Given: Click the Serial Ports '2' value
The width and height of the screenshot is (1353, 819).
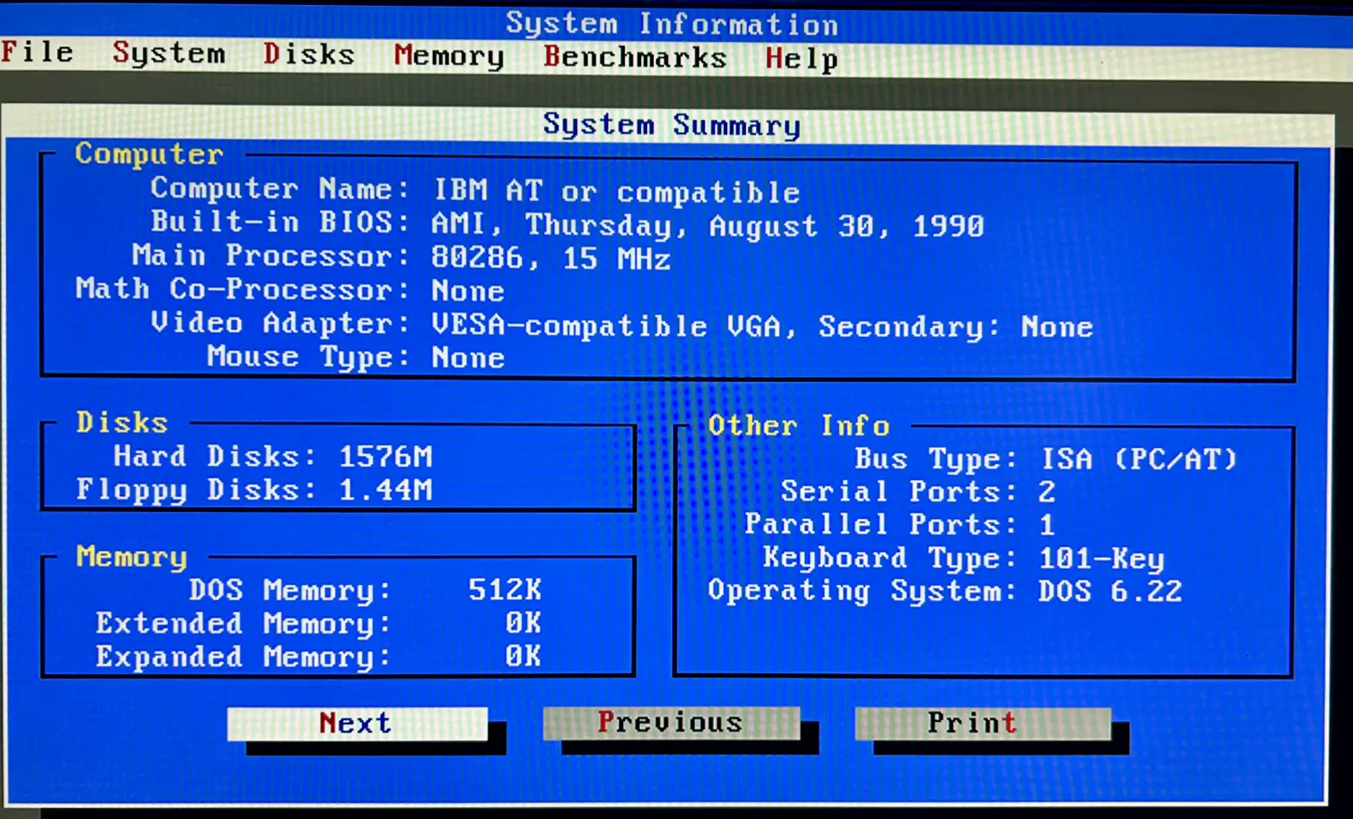Looking at the screenshot, I should tap(1047, 491).
